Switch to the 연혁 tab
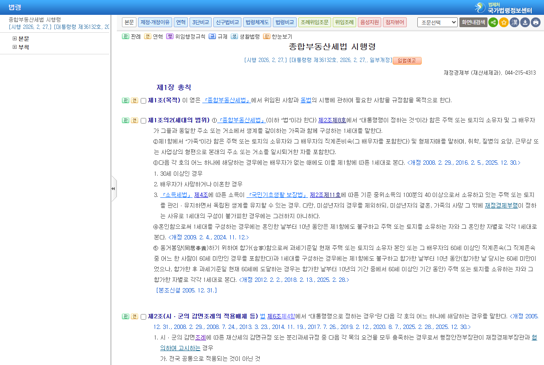 click(x=181, y=22)
